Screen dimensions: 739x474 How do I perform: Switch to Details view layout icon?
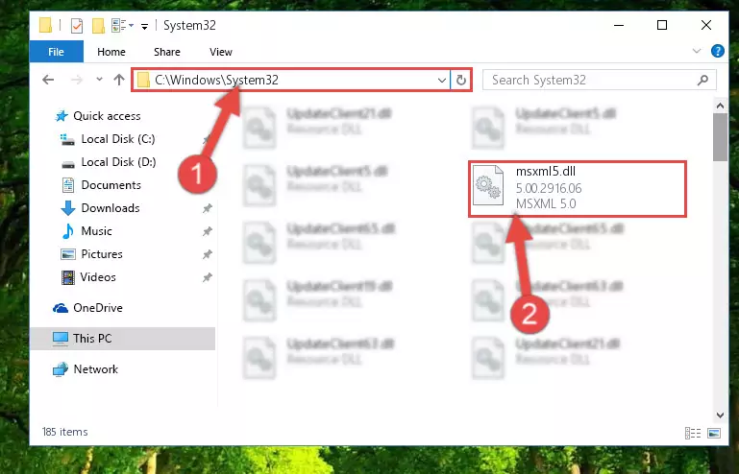693,433
